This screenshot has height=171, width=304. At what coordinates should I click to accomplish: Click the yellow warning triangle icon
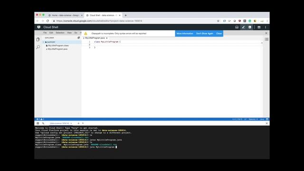[85, 33]
